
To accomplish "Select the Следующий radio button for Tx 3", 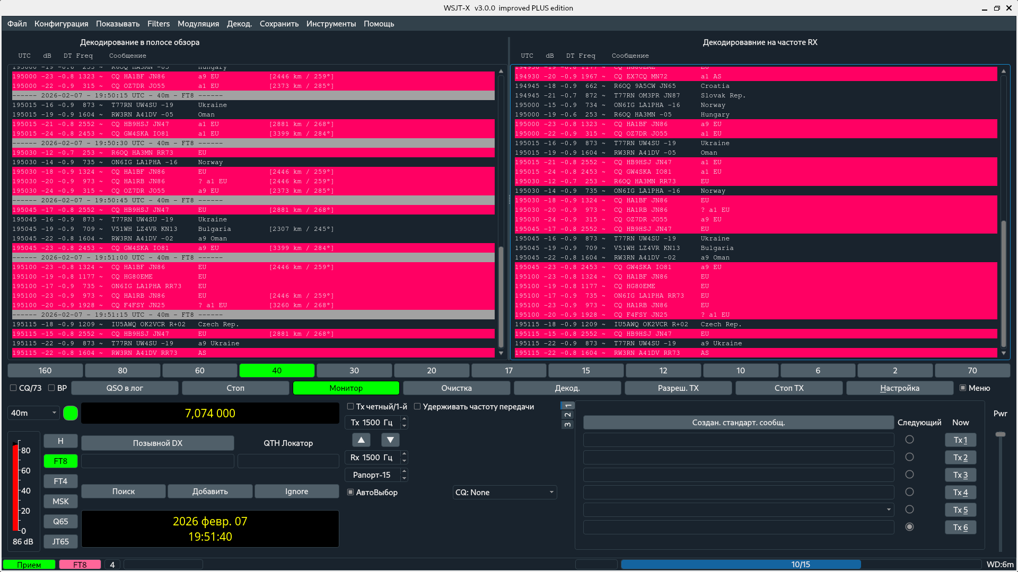I will tap(909, 475).
